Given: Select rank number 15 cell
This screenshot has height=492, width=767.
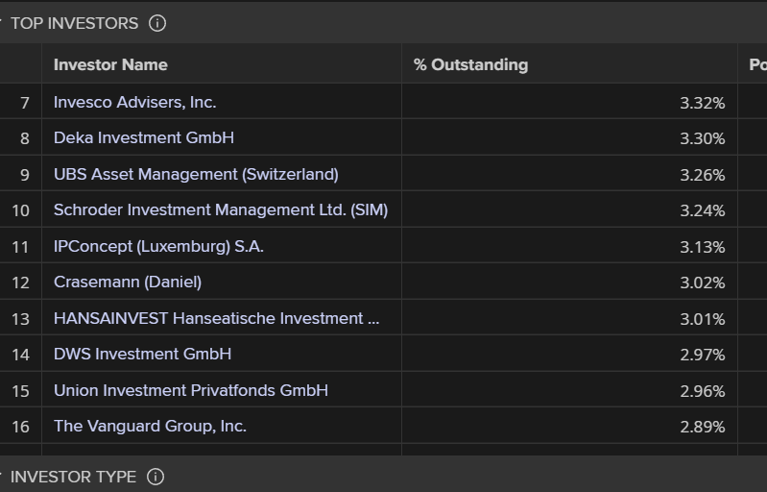Looking at the screenshot, I should [x=20, y=389].
